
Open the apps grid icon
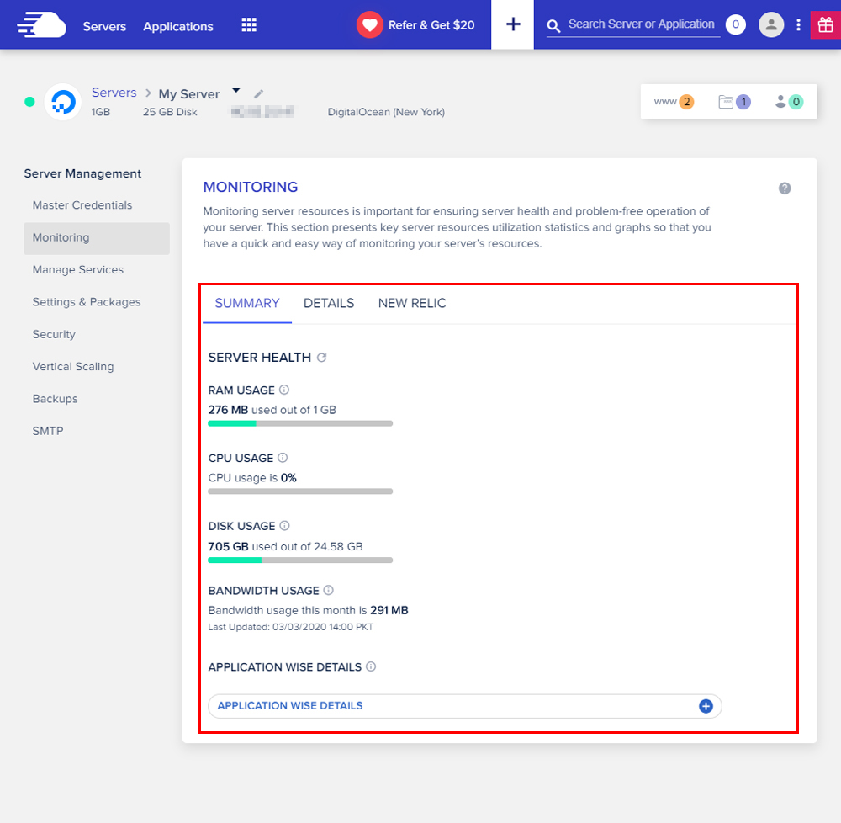click(249, 25)
